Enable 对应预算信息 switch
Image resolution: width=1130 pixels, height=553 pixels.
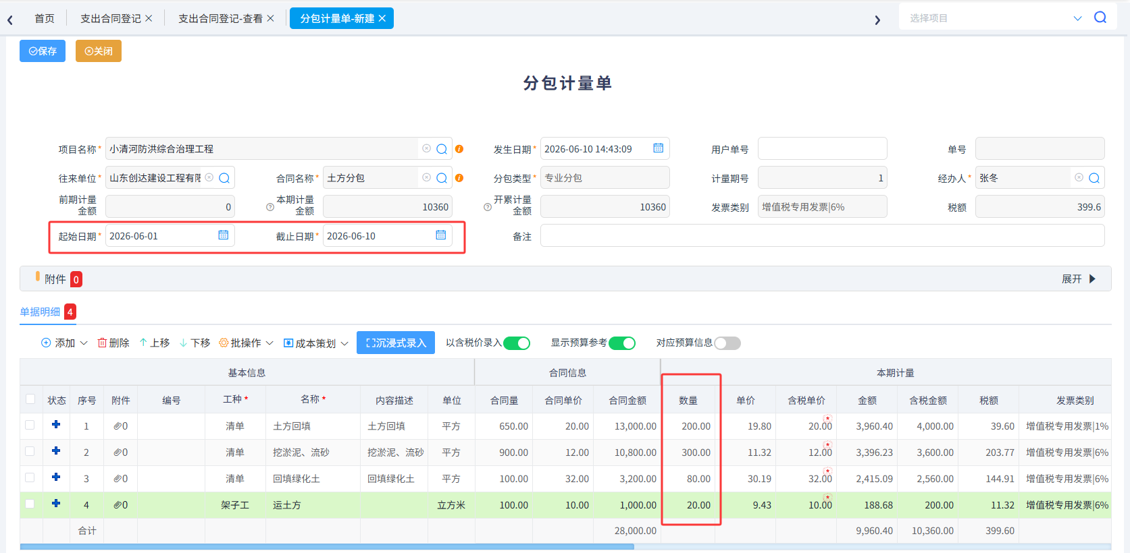(727, 343)
